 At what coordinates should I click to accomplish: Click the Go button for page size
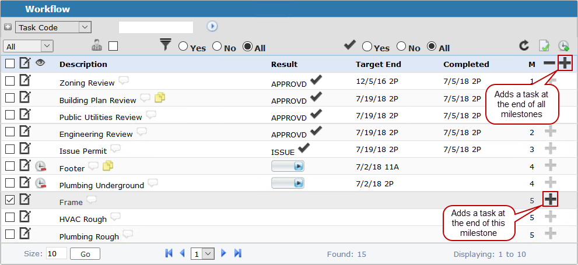click(85, 253)
